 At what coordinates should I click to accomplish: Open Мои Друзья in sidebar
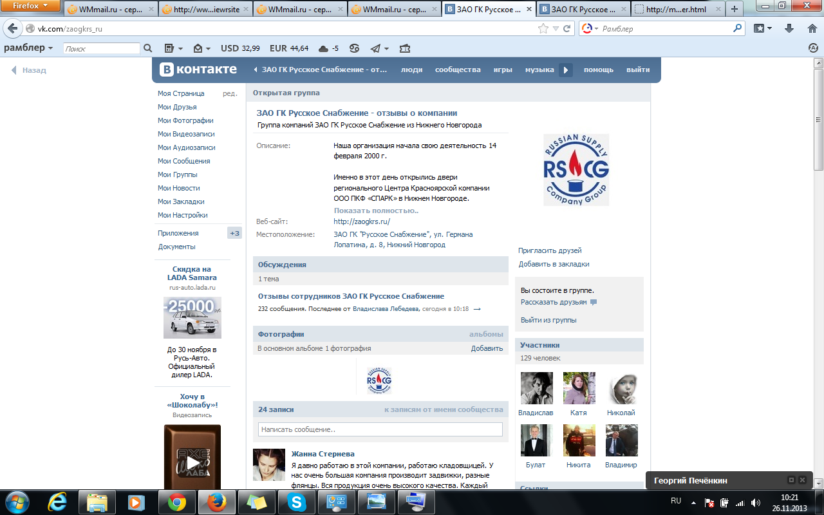(x=177, y=107)
